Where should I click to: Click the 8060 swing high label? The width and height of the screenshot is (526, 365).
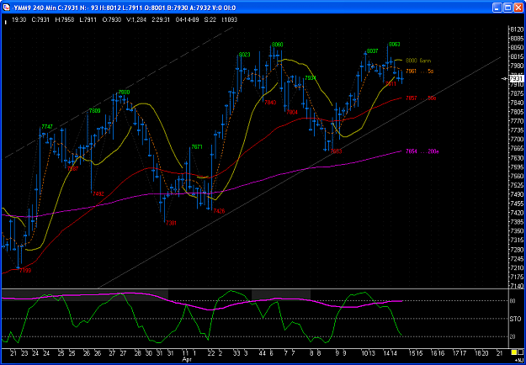[278, 45]
